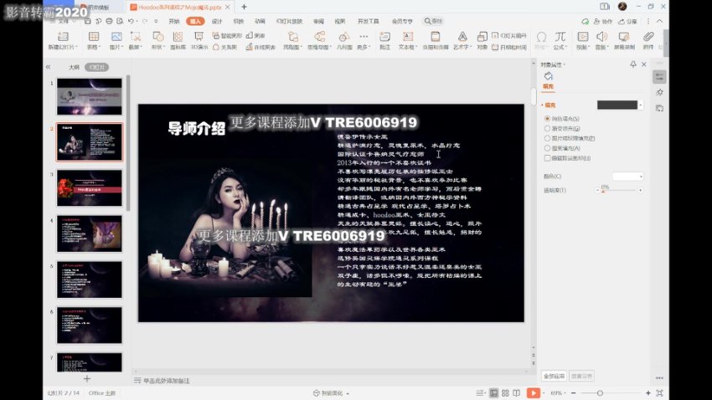Click the zoom slider handle in status bar
Image resolution: width=712 pixels, height=400 pixels.
coord(600,393)
